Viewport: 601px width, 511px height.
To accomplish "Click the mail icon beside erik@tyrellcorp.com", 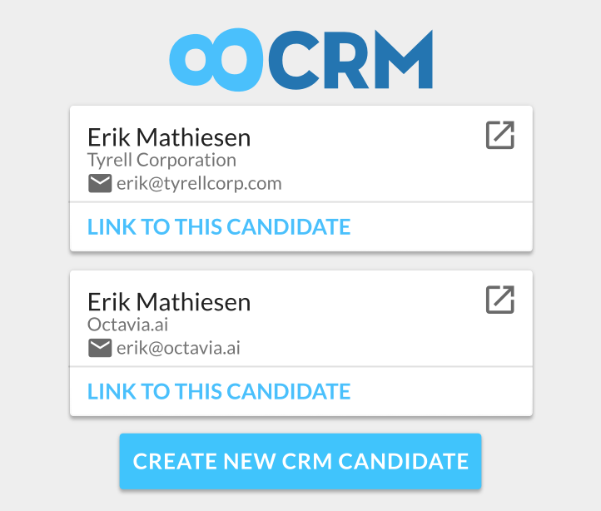I will [100, 183].
